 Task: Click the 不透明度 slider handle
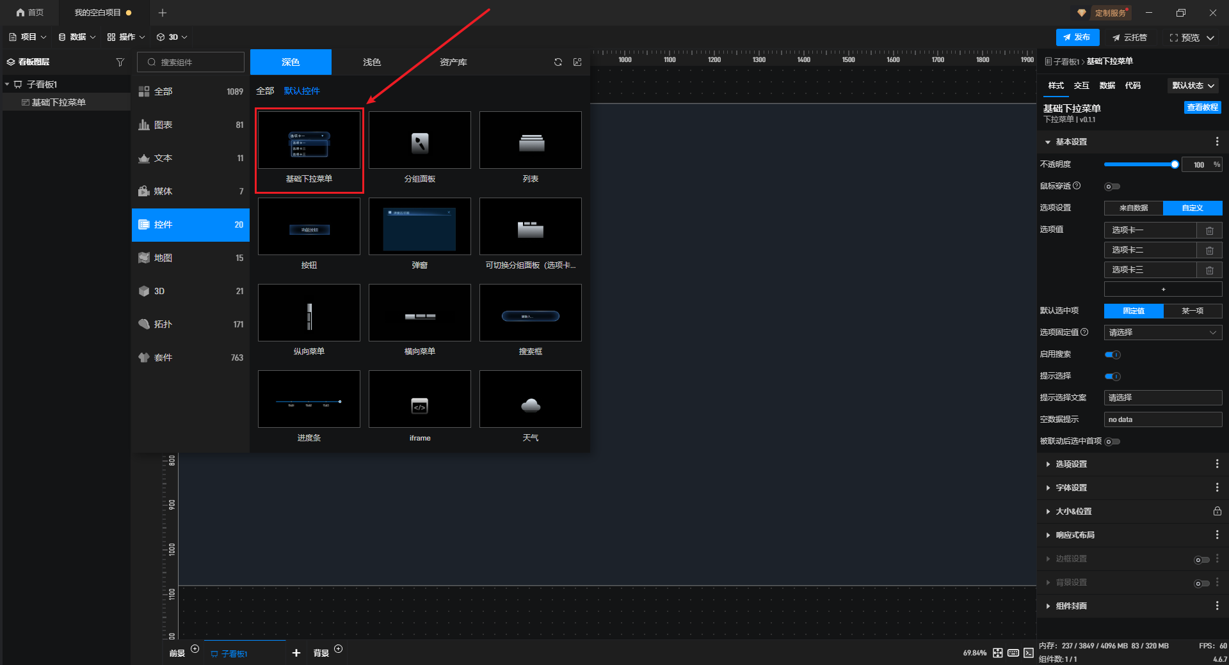(1175, 165)
